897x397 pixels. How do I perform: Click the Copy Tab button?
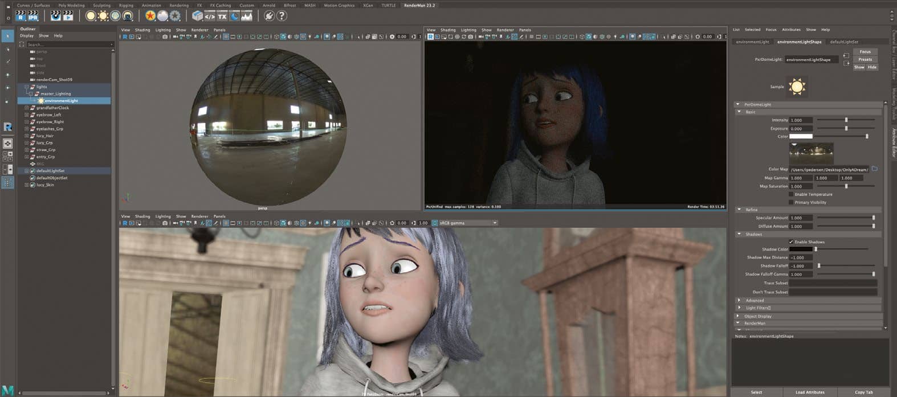click(x=863, y=392)
